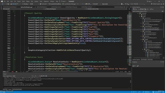Switch to Solution Explorer bottom tab
This screenshot has width=165, height=93.
(x=136, y=60)
